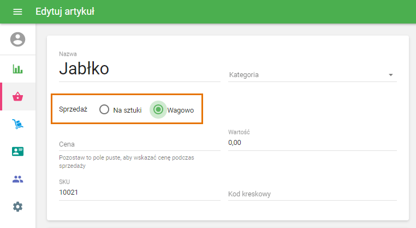Open the user account avatar

pos(18,39)
